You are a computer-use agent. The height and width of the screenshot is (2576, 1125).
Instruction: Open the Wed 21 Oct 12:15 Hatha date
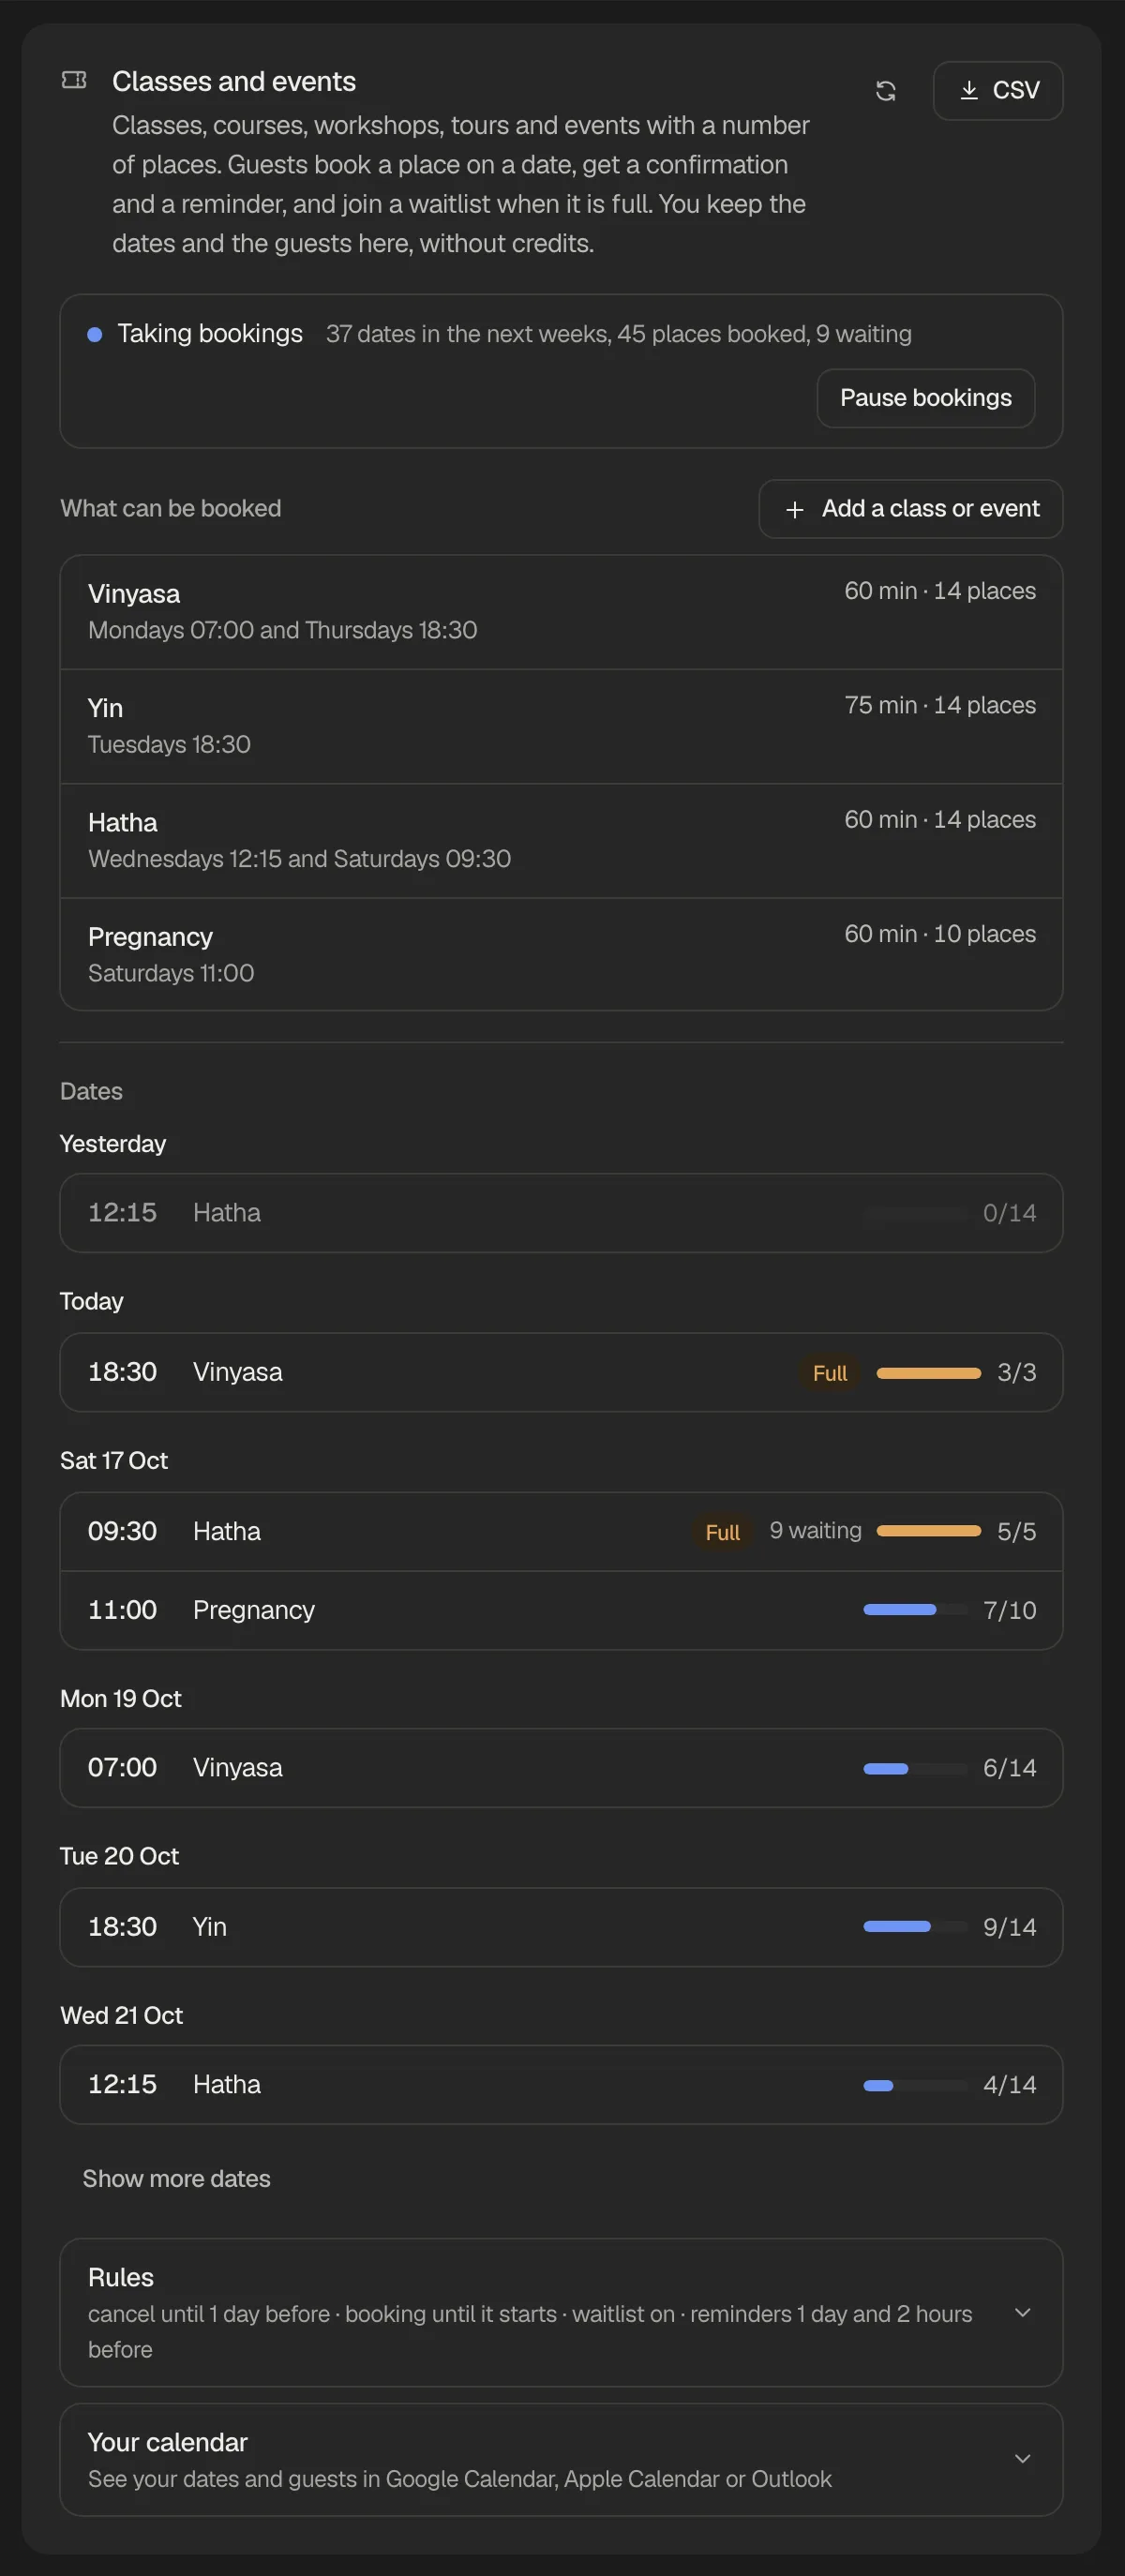click(x=561, y=2085)
